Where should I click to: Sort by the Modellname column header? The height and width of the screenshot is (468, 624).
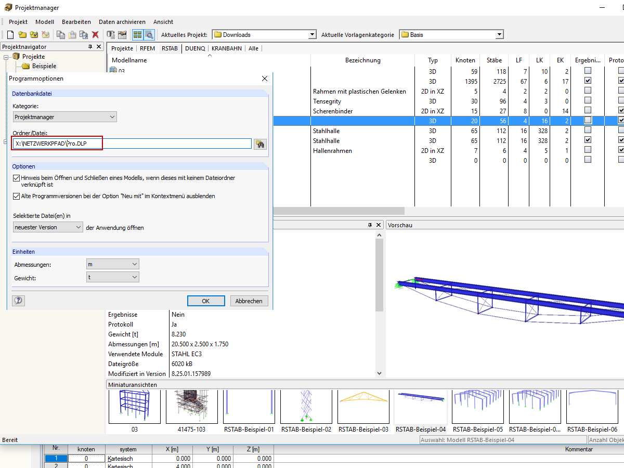tap(209, 60)
